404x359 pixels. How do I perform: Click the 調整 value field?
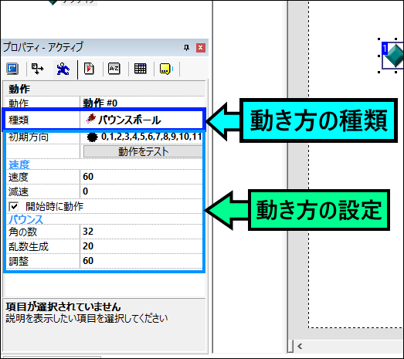click(141, 261)
